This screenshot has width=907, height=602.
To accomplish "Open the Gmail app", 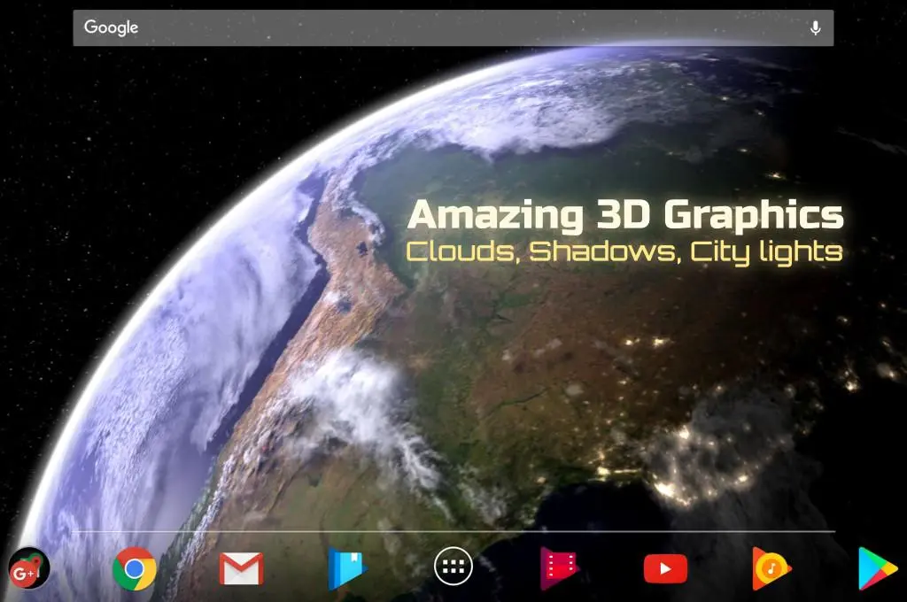I will (x=241, y=568).
